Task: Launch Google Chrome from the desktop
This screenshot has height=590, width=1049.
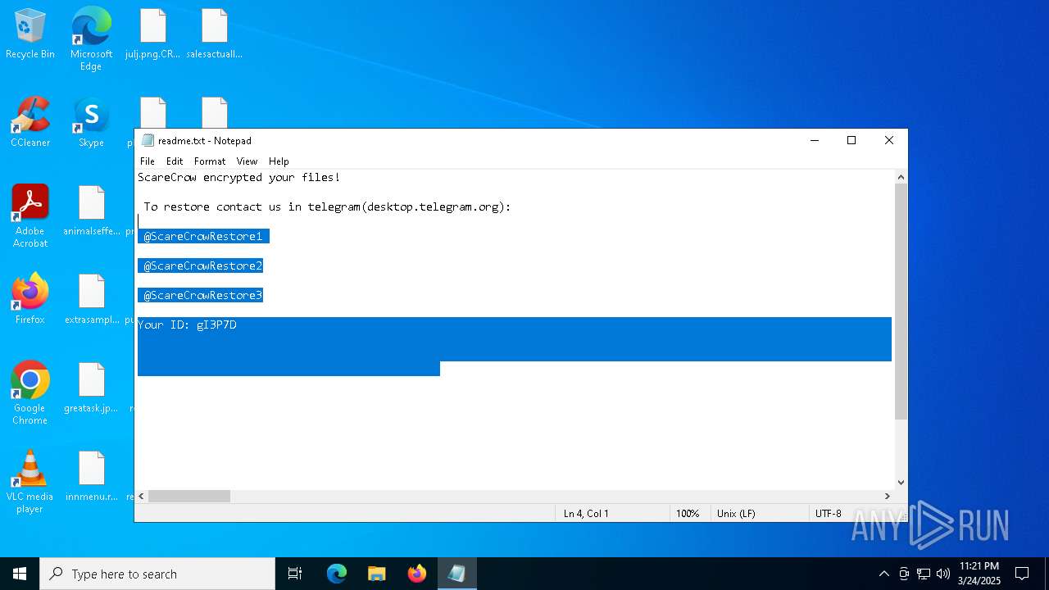Action: pyautogui.click(x=30, y=393)
